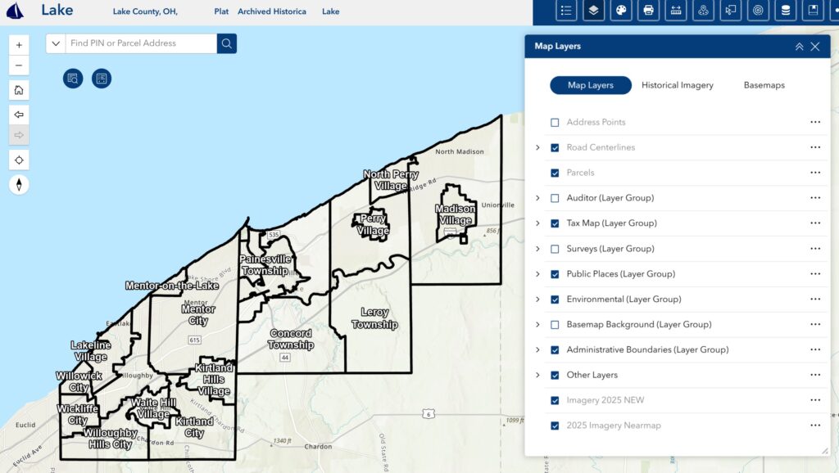This screenshot has width=839, height=473.
Task: Click the Archived Historica link in header
Action: coord(271,12)
